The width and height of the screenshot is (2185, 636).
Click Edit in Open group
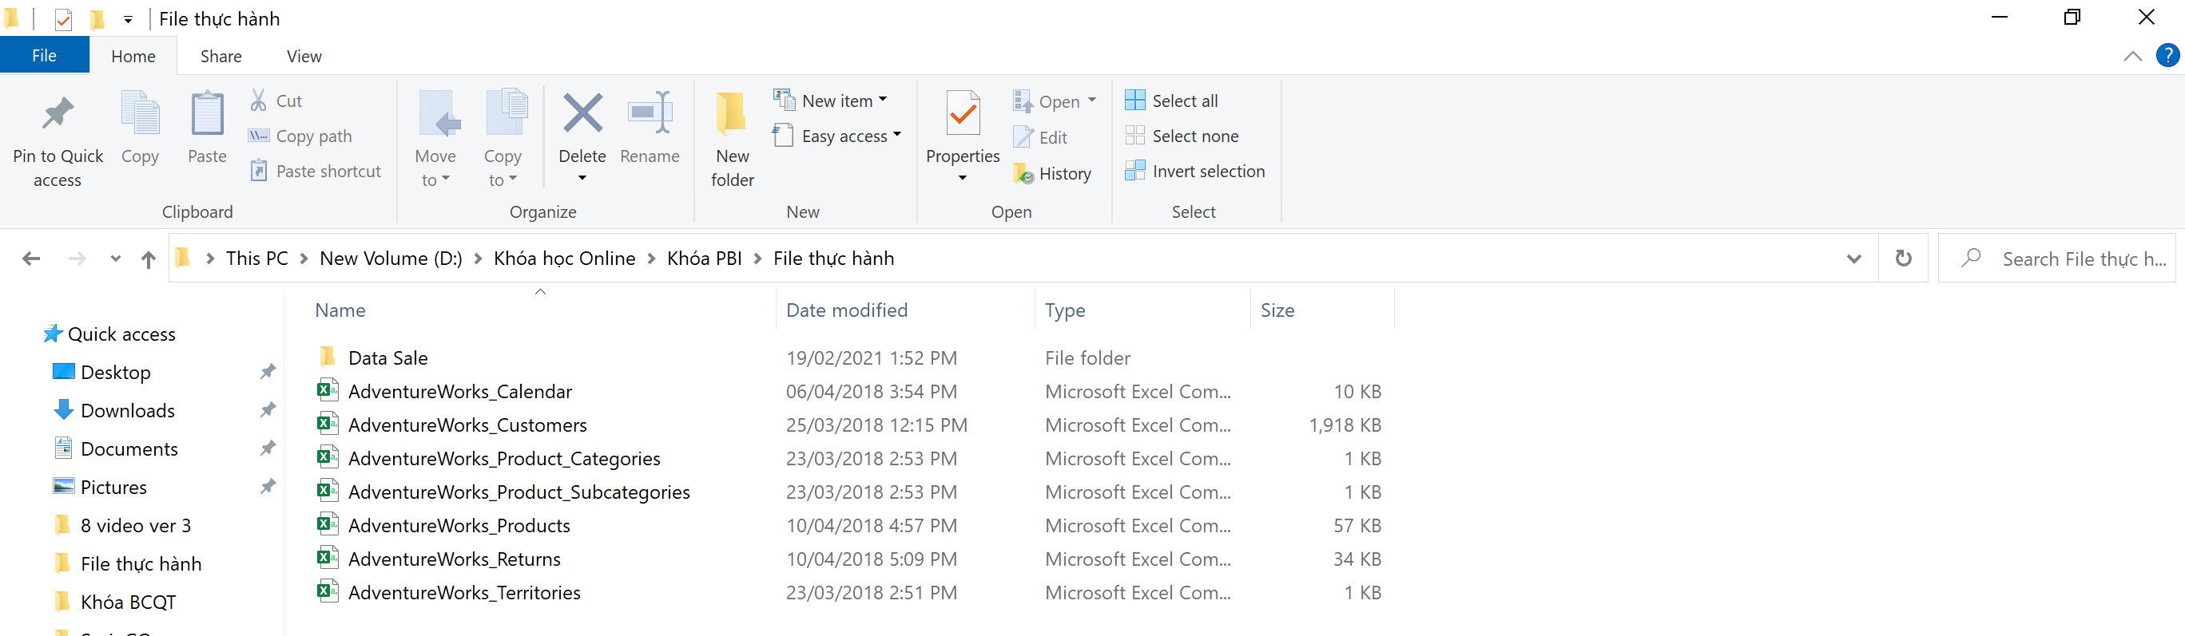1041,137
